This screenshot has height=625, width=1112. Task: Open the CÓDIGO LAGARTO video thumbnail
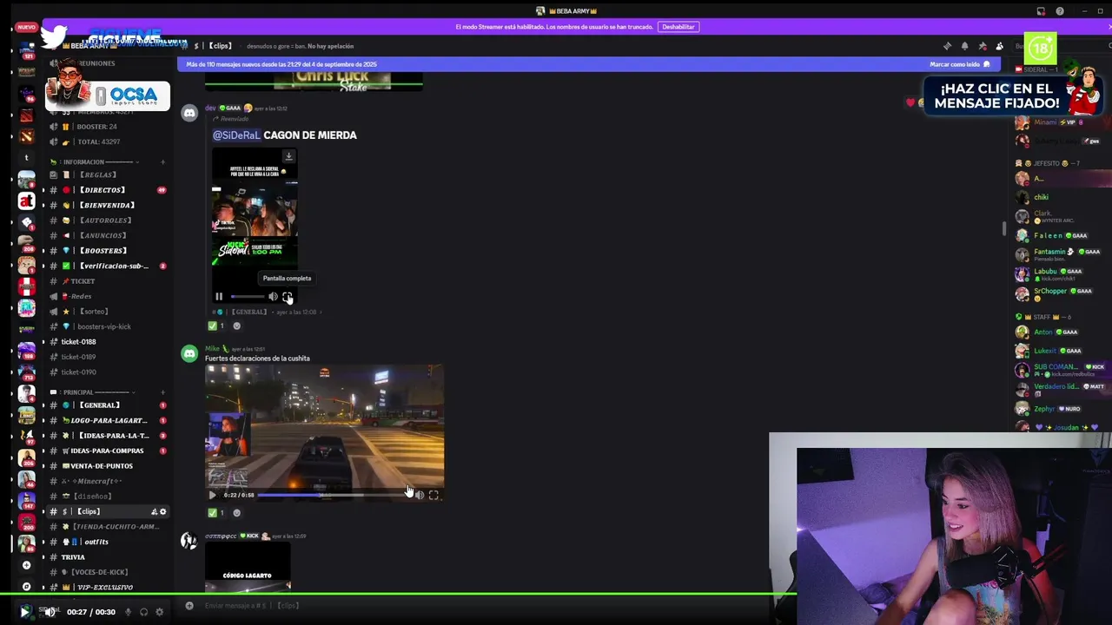[x=248, y=569]
